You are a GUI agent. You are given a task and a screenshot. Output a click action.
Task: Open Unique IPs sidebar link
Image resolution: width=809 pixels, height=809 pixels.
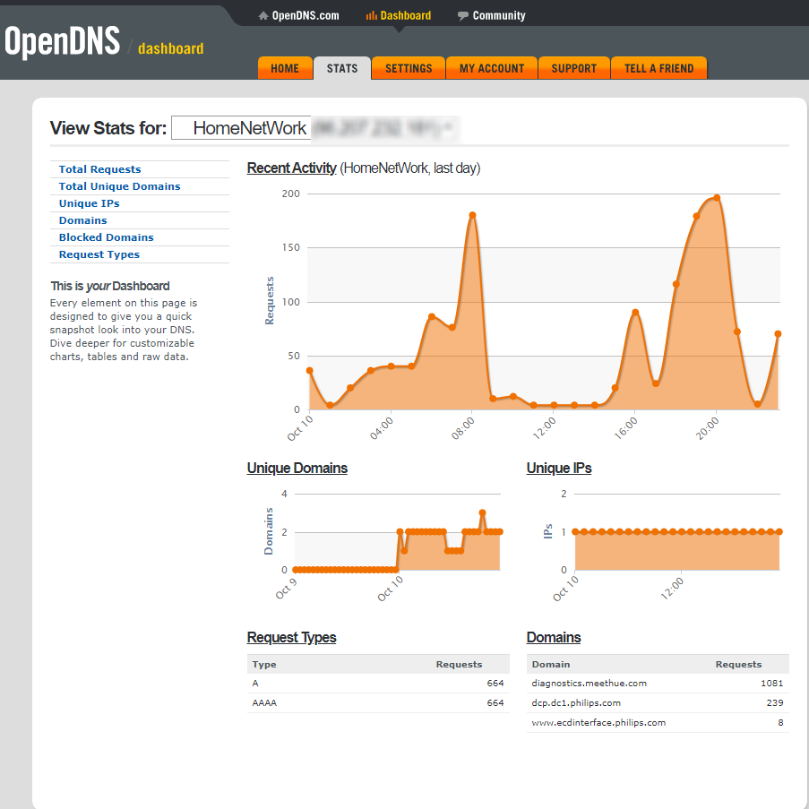tap(90, 203)
